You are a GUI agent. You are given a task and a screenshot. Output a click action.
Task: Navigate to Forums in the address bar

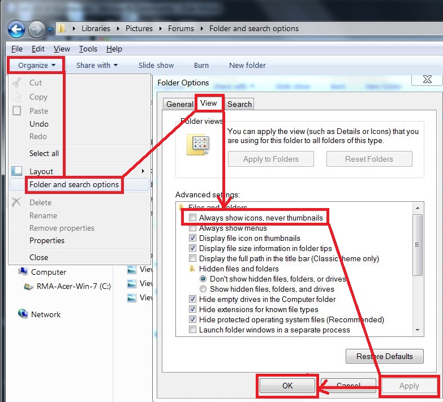[x=181, y=28]
